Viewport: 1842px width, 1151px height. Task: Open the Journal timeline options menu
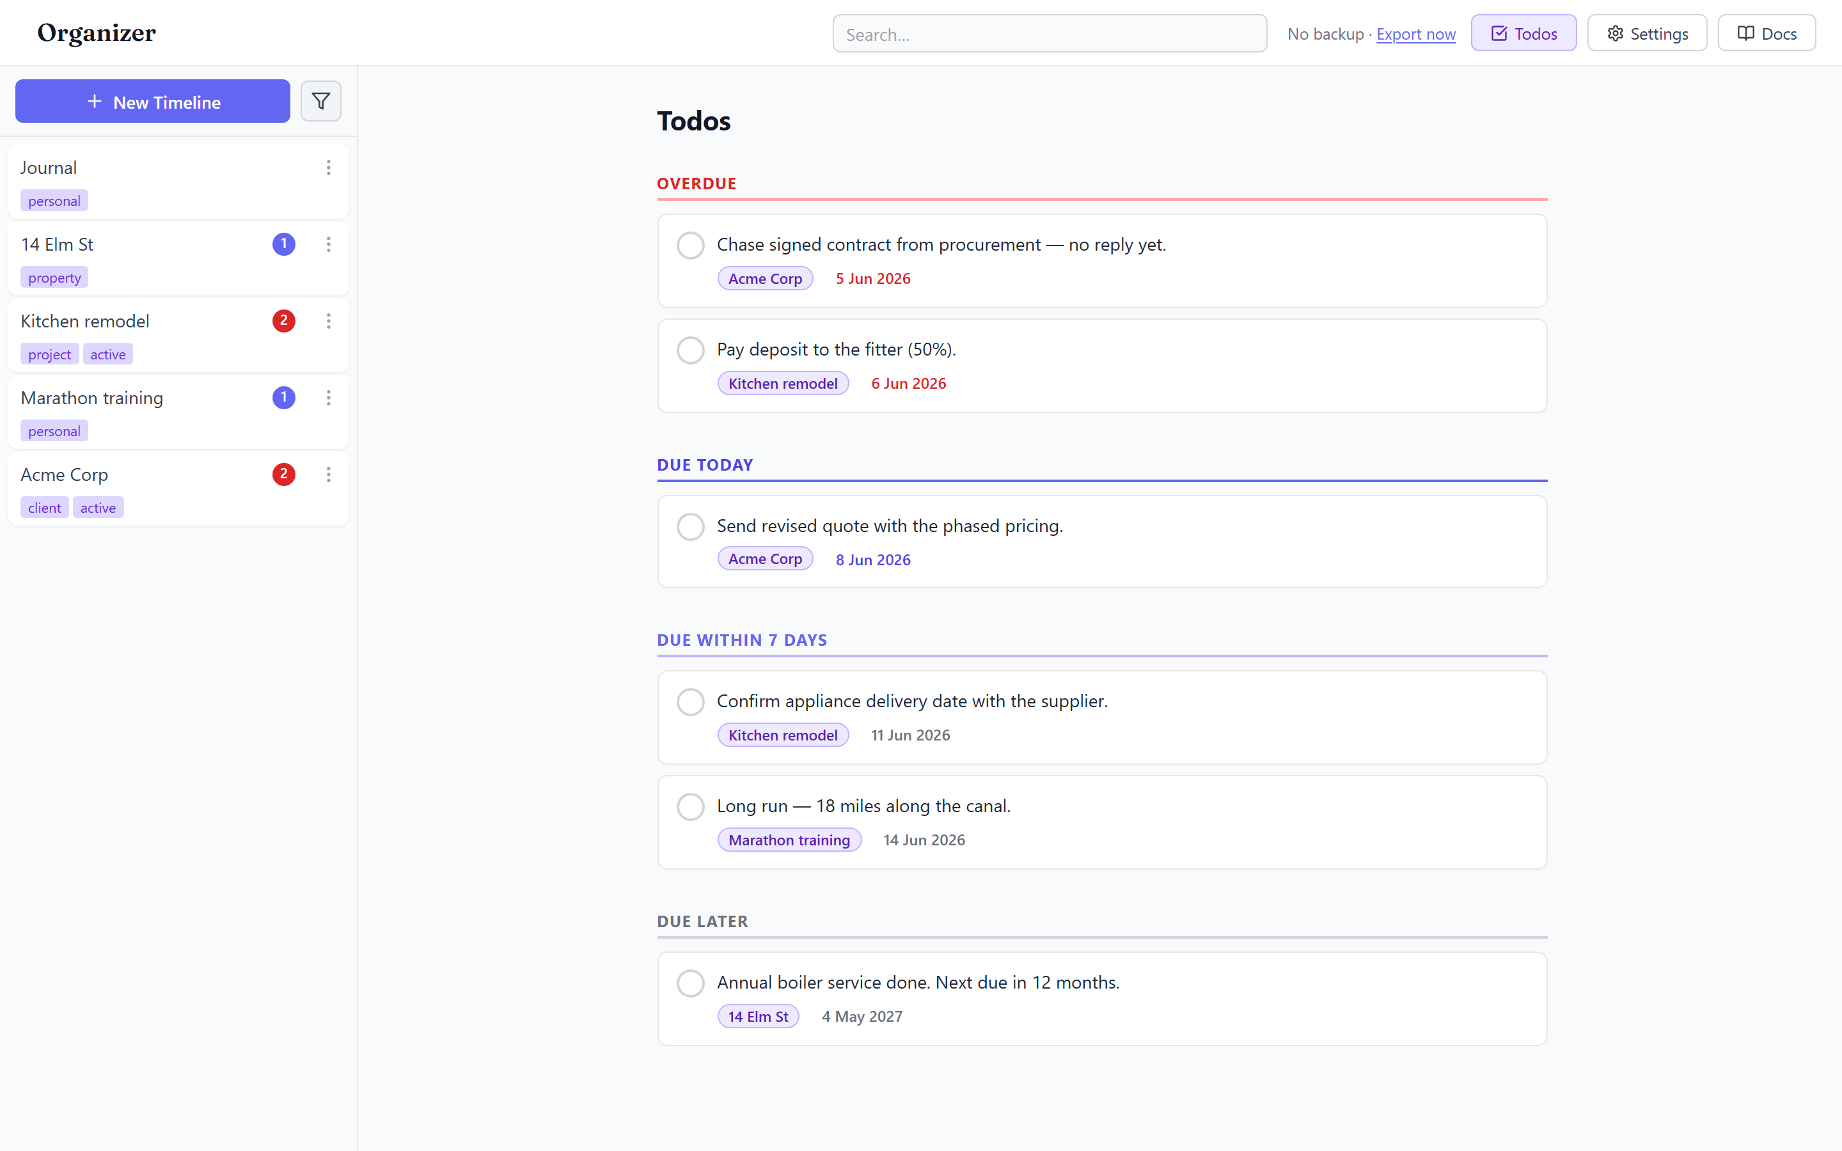point(328,168)
